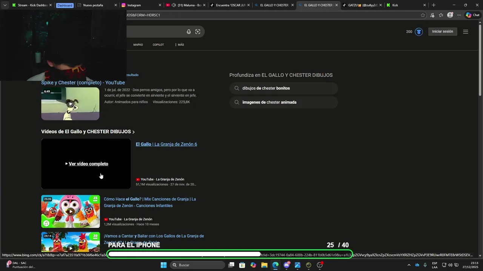483x271 pixels.
Task: Close the Instagram tab
Action: tap(159, 5)
